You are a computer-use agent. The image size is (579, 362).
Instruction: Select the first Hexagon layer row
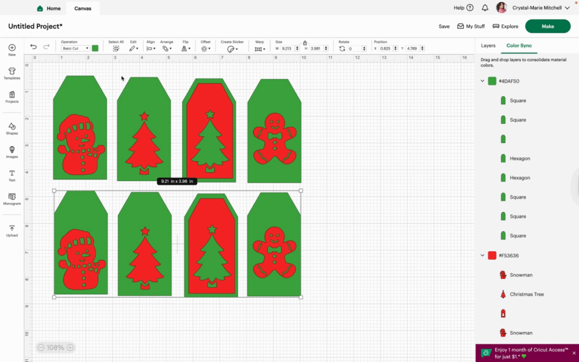(x=526, y=158)
